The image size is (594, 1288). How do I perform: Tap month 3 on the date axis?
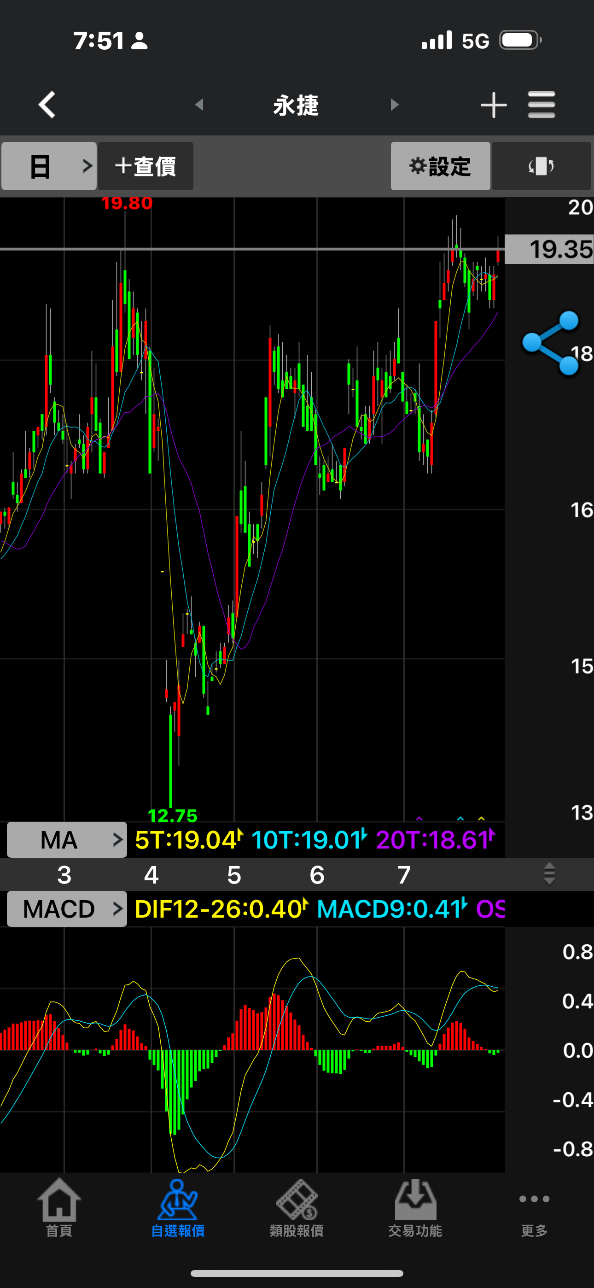point(64,875)
